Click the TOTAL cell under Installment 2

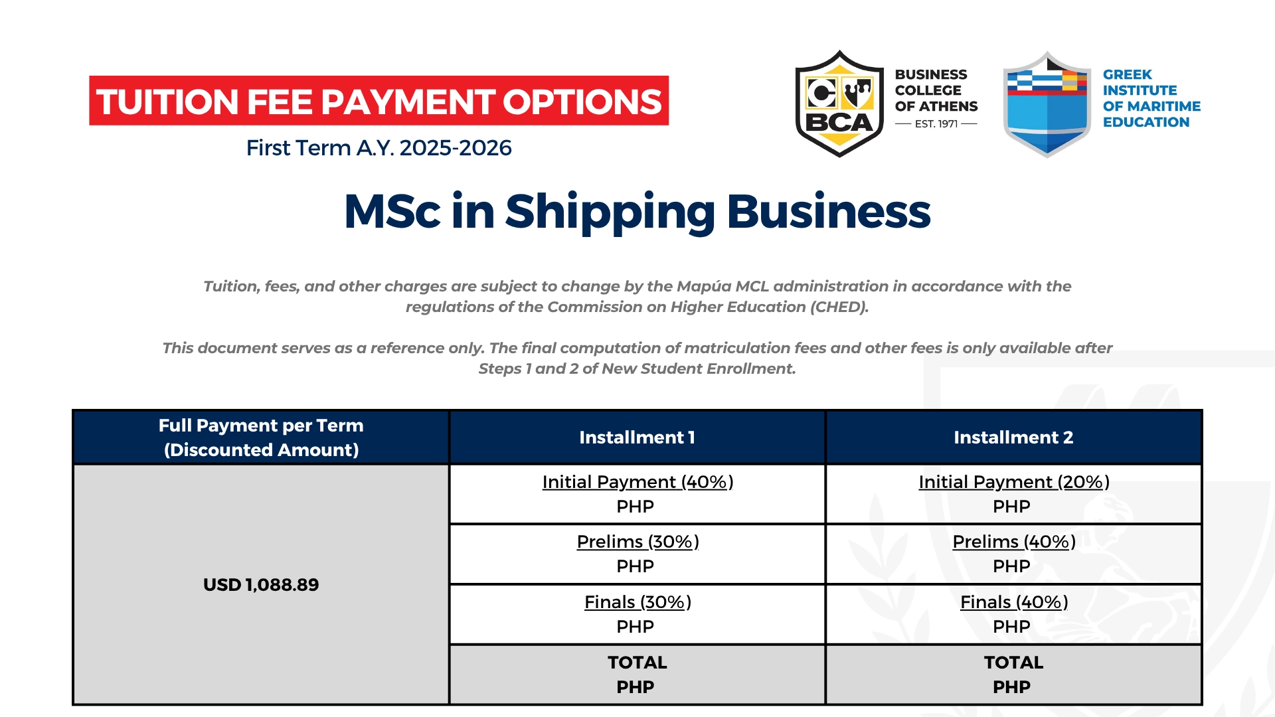pos(1013,675)
